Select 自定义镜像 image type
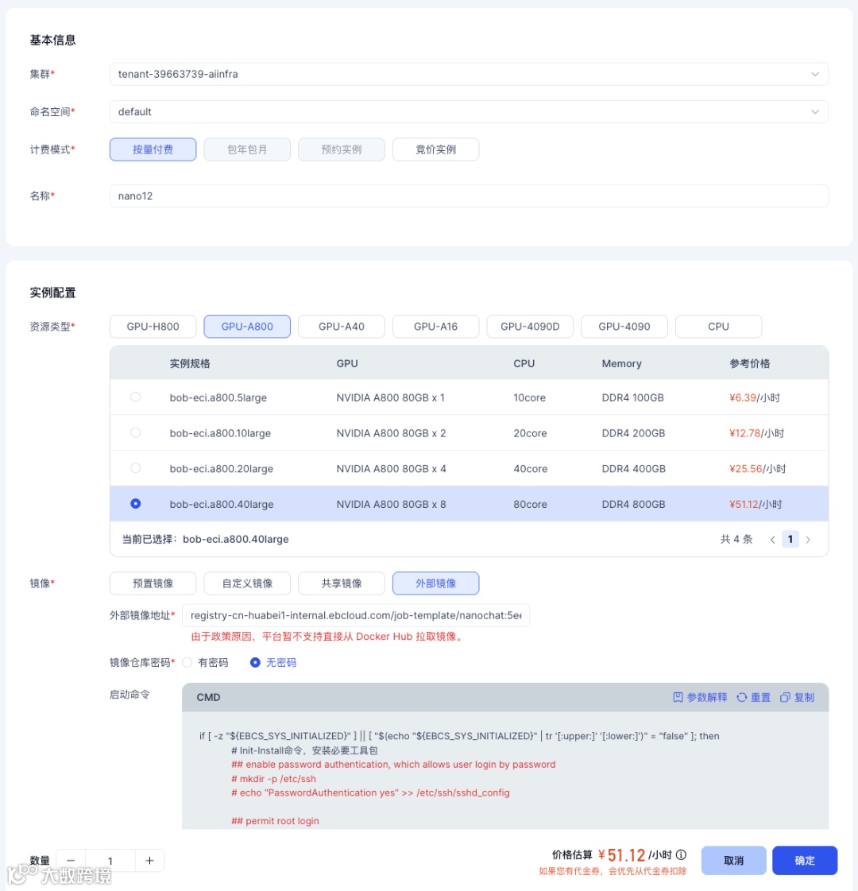858x891 pixels. [247, 583]
